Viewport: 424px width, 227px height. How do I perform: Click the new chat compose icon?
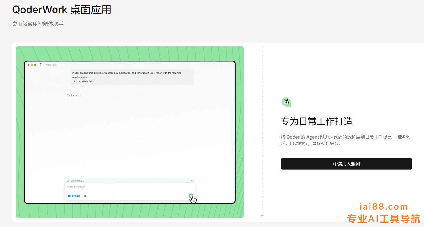pyautogui.click(x=40, y=65)
